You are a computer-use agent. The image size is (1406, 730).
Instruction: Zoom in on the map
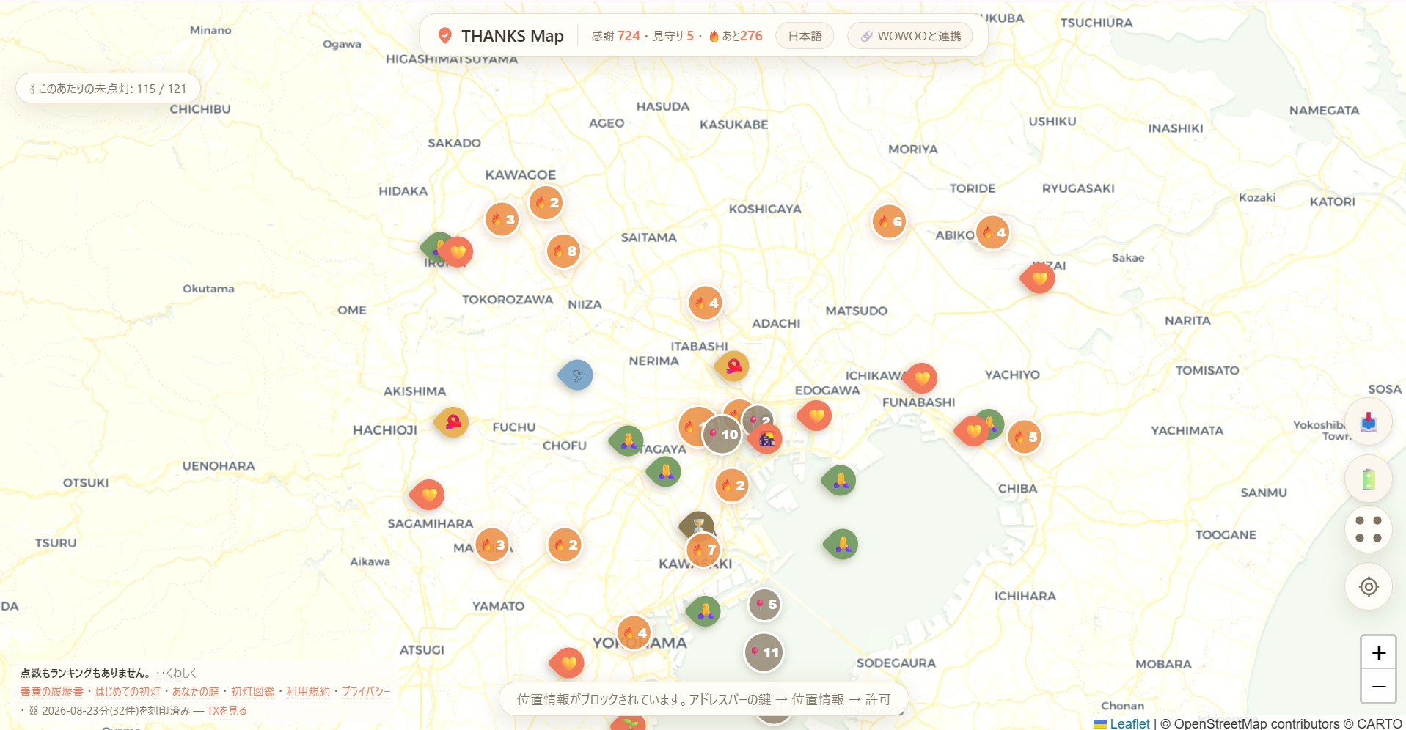tap(1378, 652)
